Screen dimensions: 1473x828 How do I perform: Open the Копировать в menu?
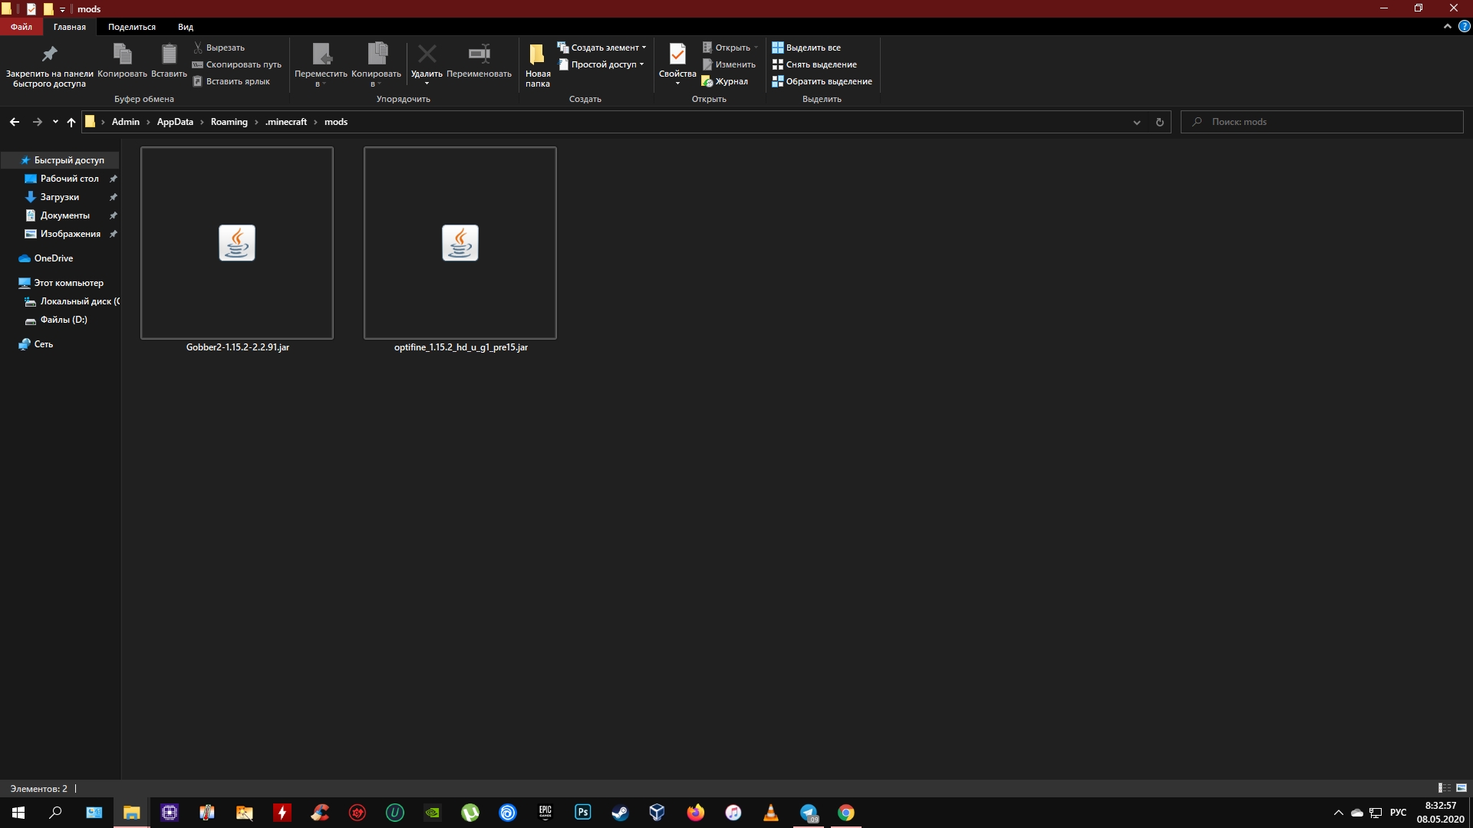point(376,65)
